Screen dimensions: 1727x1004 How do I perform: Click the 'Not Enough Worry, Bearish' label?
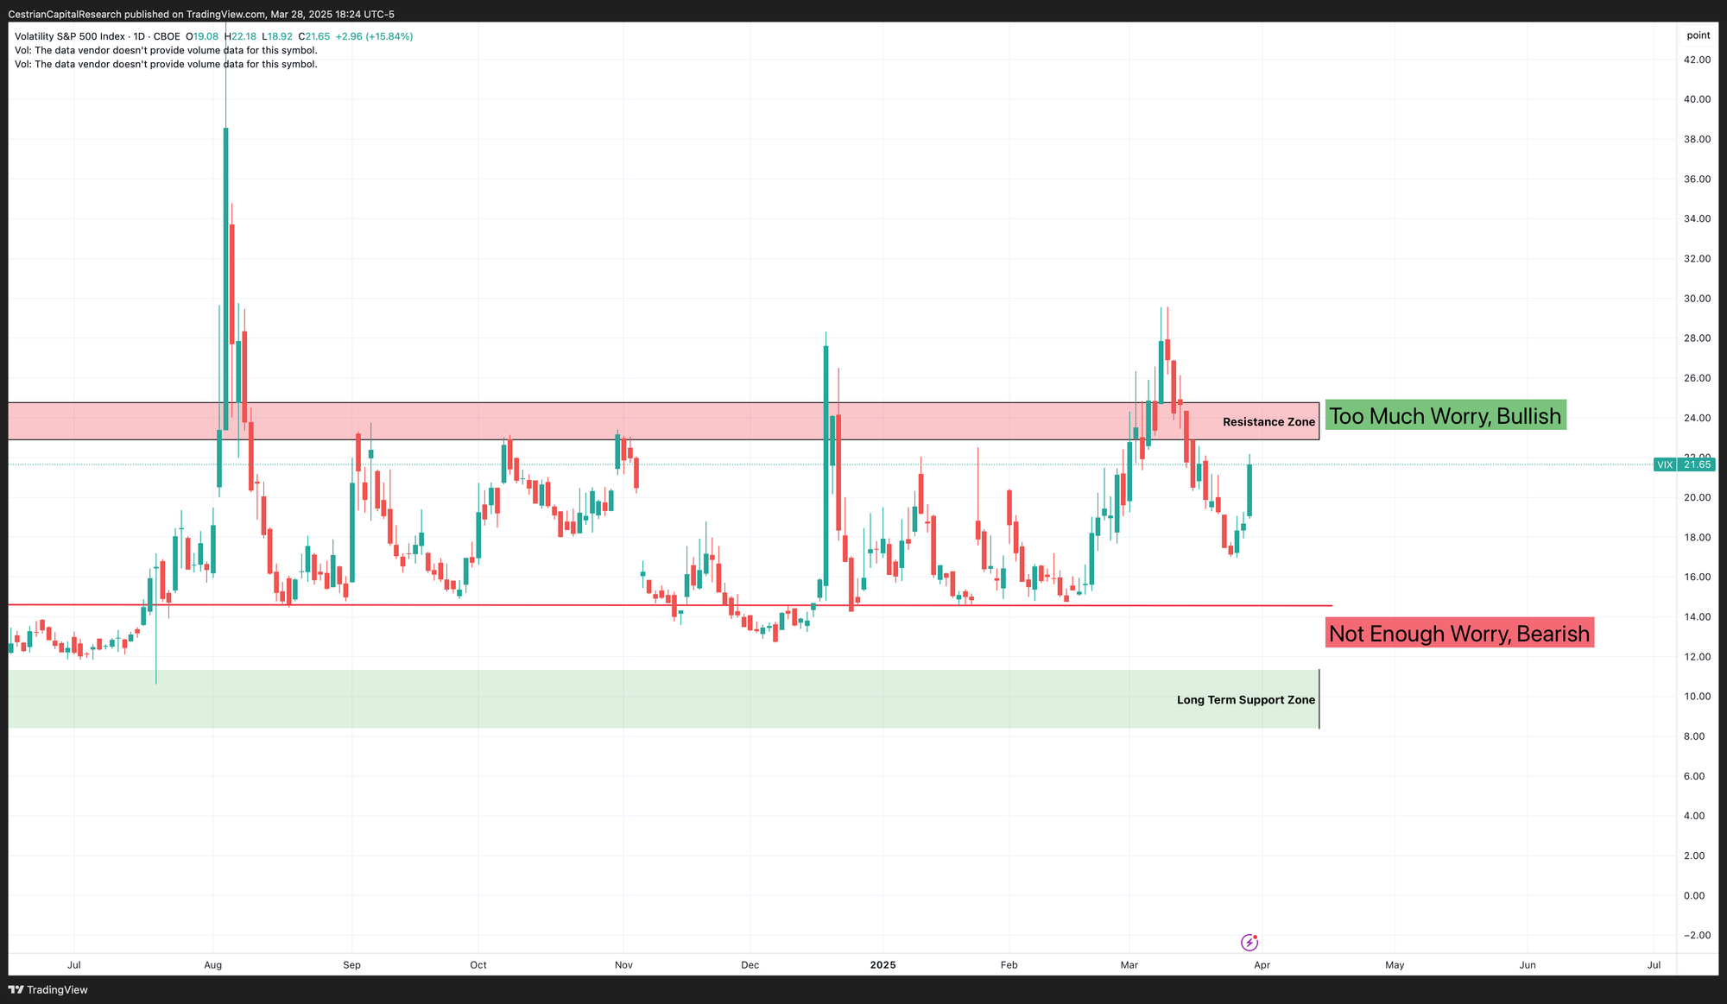1458,634
